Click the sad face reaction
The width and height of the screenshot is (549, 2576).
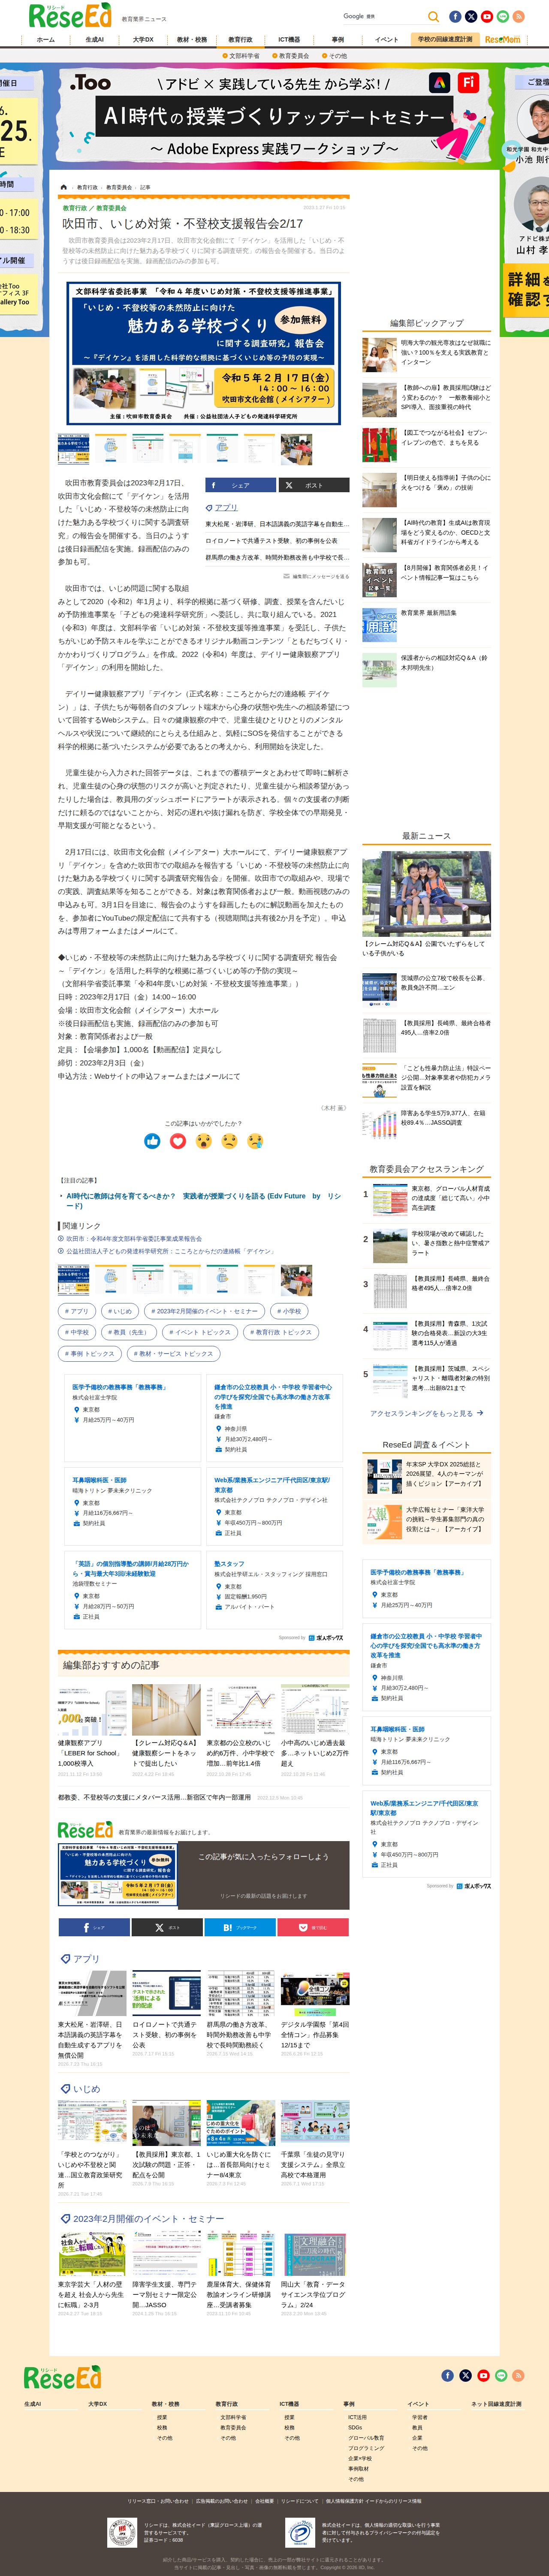(230, 1141)
